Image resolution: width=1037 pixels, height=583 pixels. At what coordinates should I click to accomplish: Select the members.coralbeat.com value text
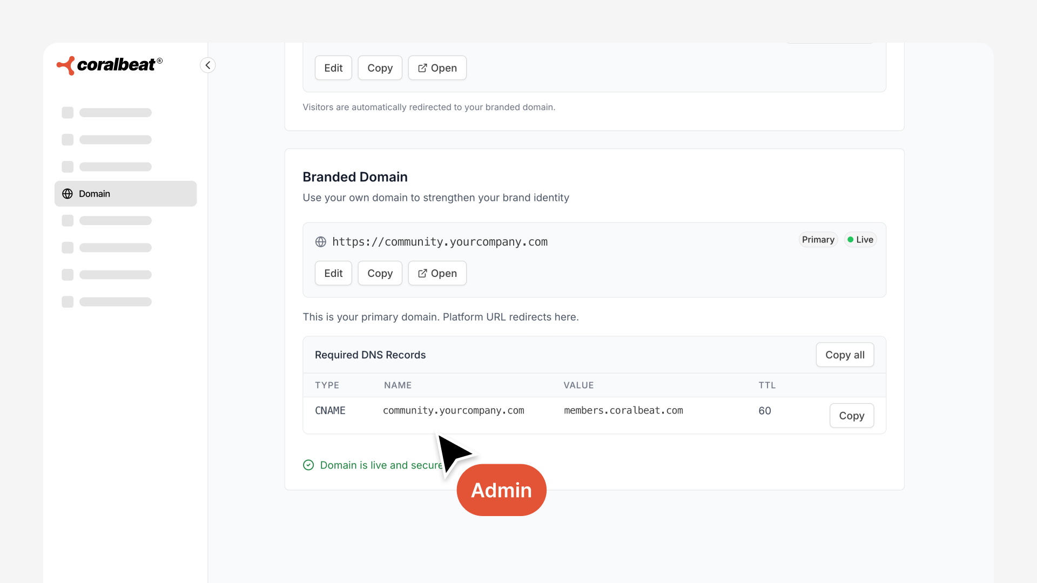pyautogui.click(x=623, y=410)
